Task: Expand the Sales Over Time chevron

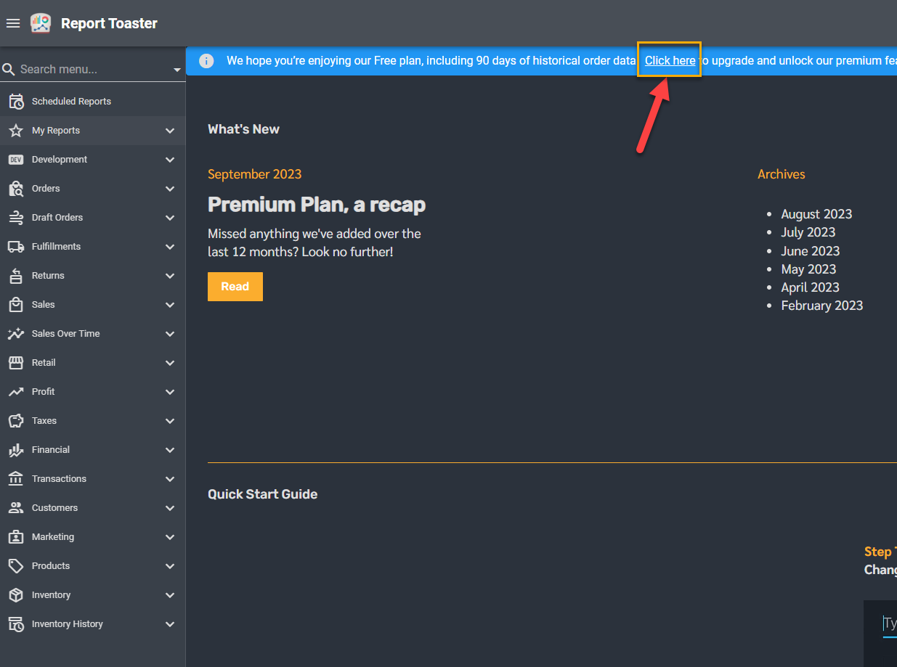Action: tap(170, 334)
